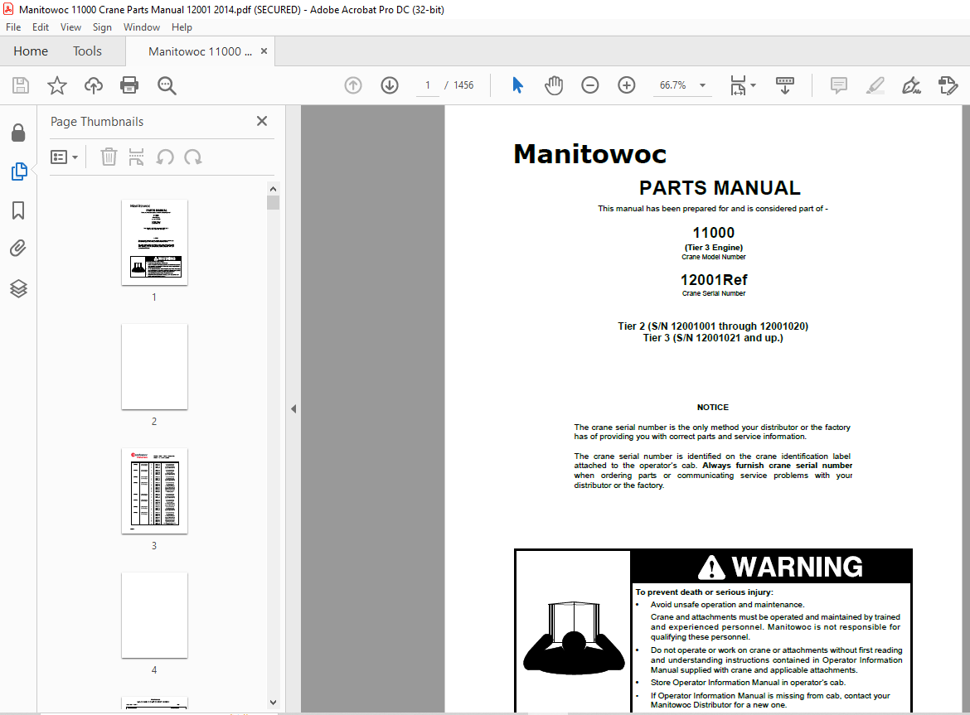Viewport: 970px width, 715px height.
Task: Click the 12001Ref serial number text
Action: 714,280
